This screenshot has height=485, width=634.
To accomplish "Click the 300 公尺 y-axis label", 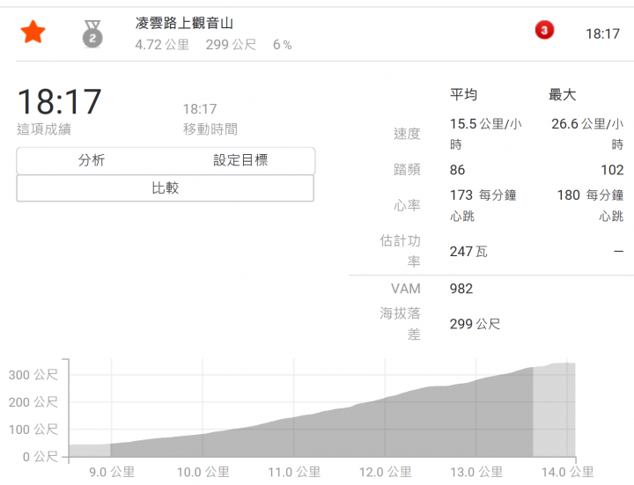I will coord(33,375).
